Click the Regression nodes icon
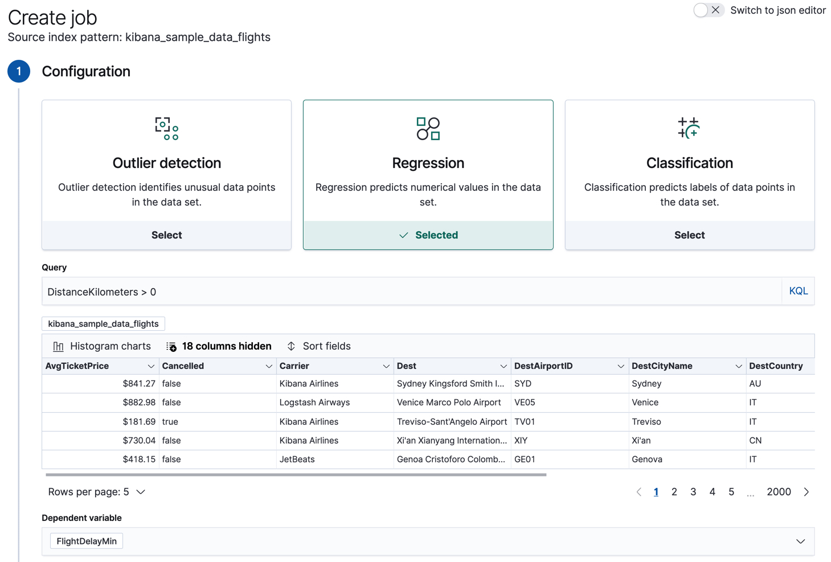The image size is (831, 562). (428, 128)
